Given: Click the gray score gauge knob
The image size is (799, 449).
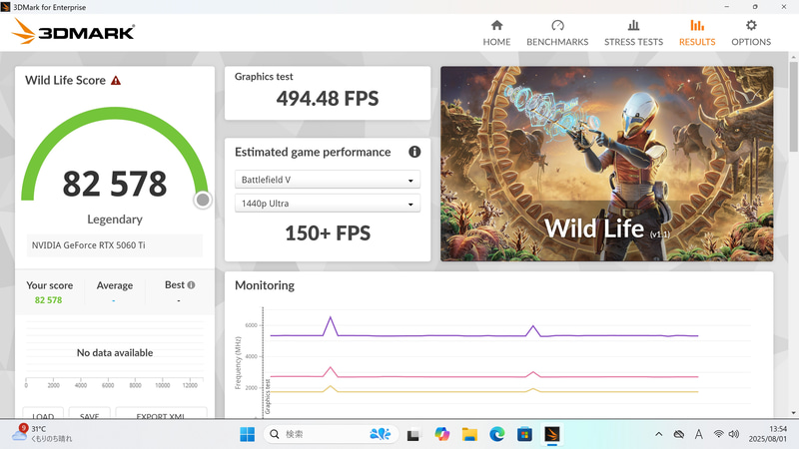Looking at the screenshot, I should click(203, 201).
